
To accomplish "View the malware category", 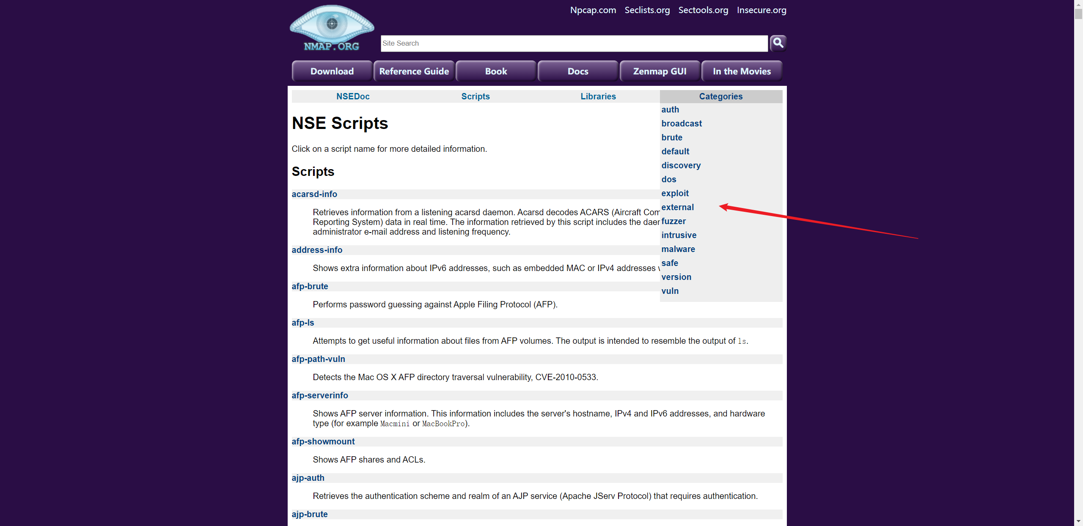I will tap(678, 249).
